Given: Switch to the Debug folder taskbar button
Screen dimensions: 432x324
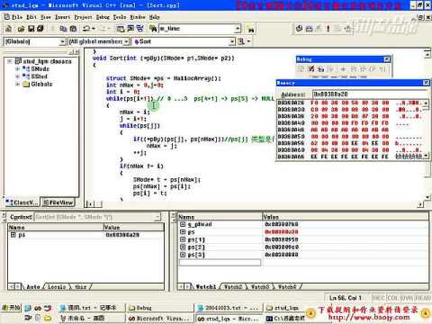Looking at the screenshot, I should (x=160, y=308).
